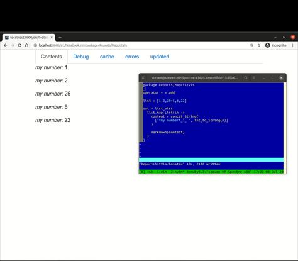This screenshot has height=261, width=298.
Task: Click the text 'my number: 25'
Action: pos(53,94)
